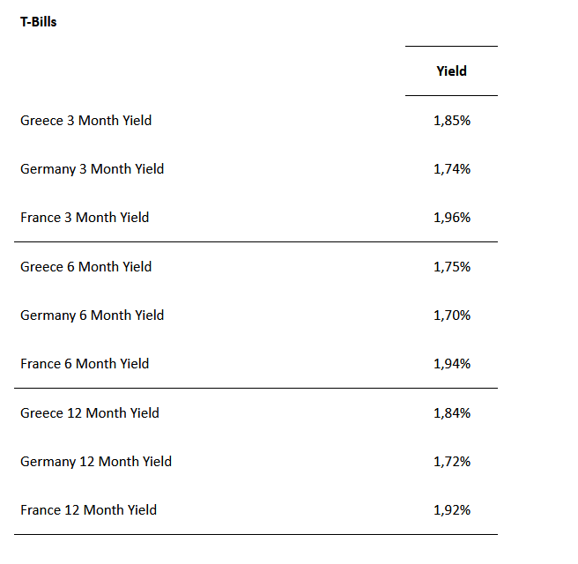Click the Greece 3 Month Yield label

pos(85,121)
